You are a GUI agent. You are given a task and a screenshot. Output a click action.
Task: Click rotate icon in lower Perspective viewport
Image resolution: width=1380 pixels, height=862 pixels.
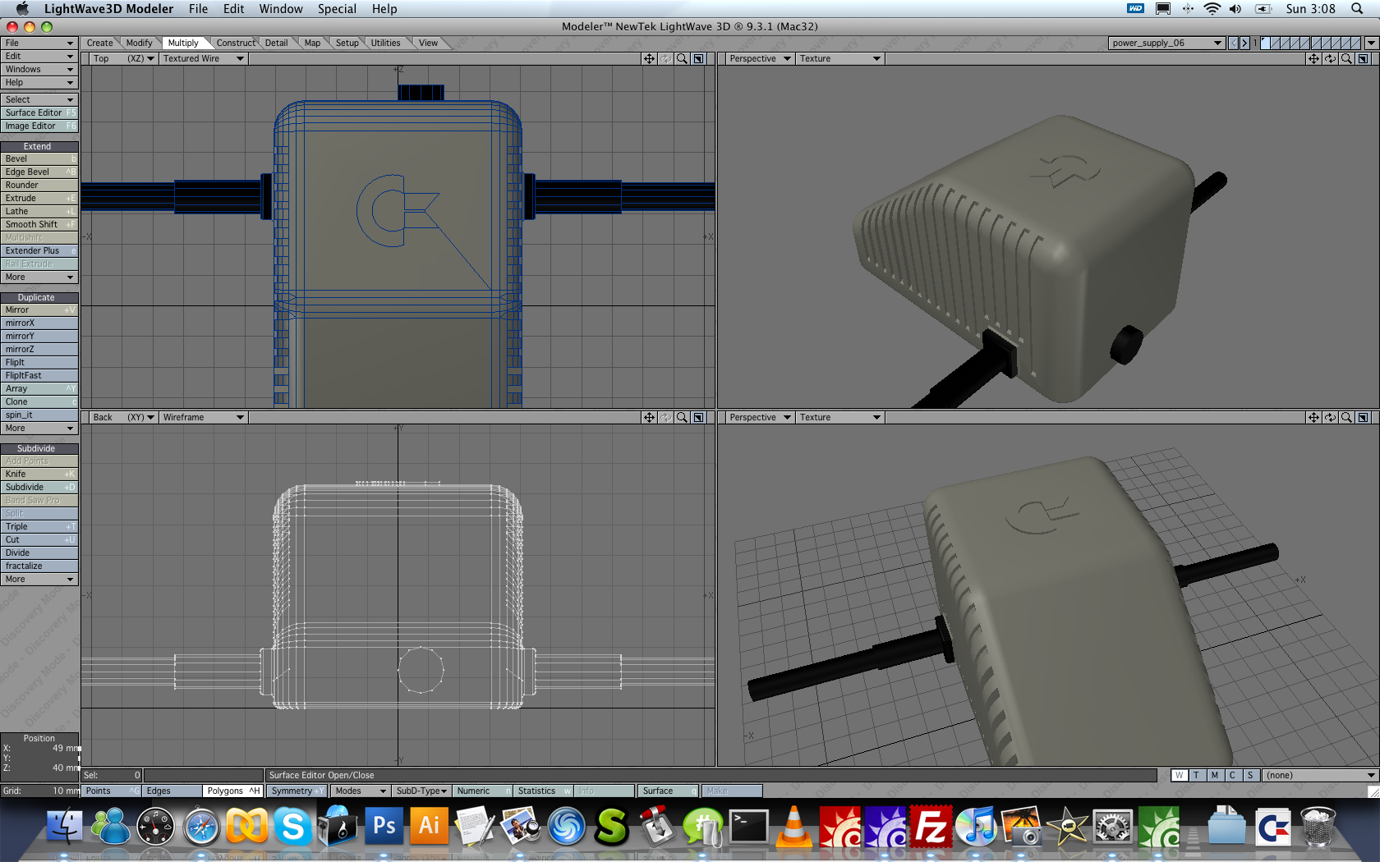(x=1330, y=418)
